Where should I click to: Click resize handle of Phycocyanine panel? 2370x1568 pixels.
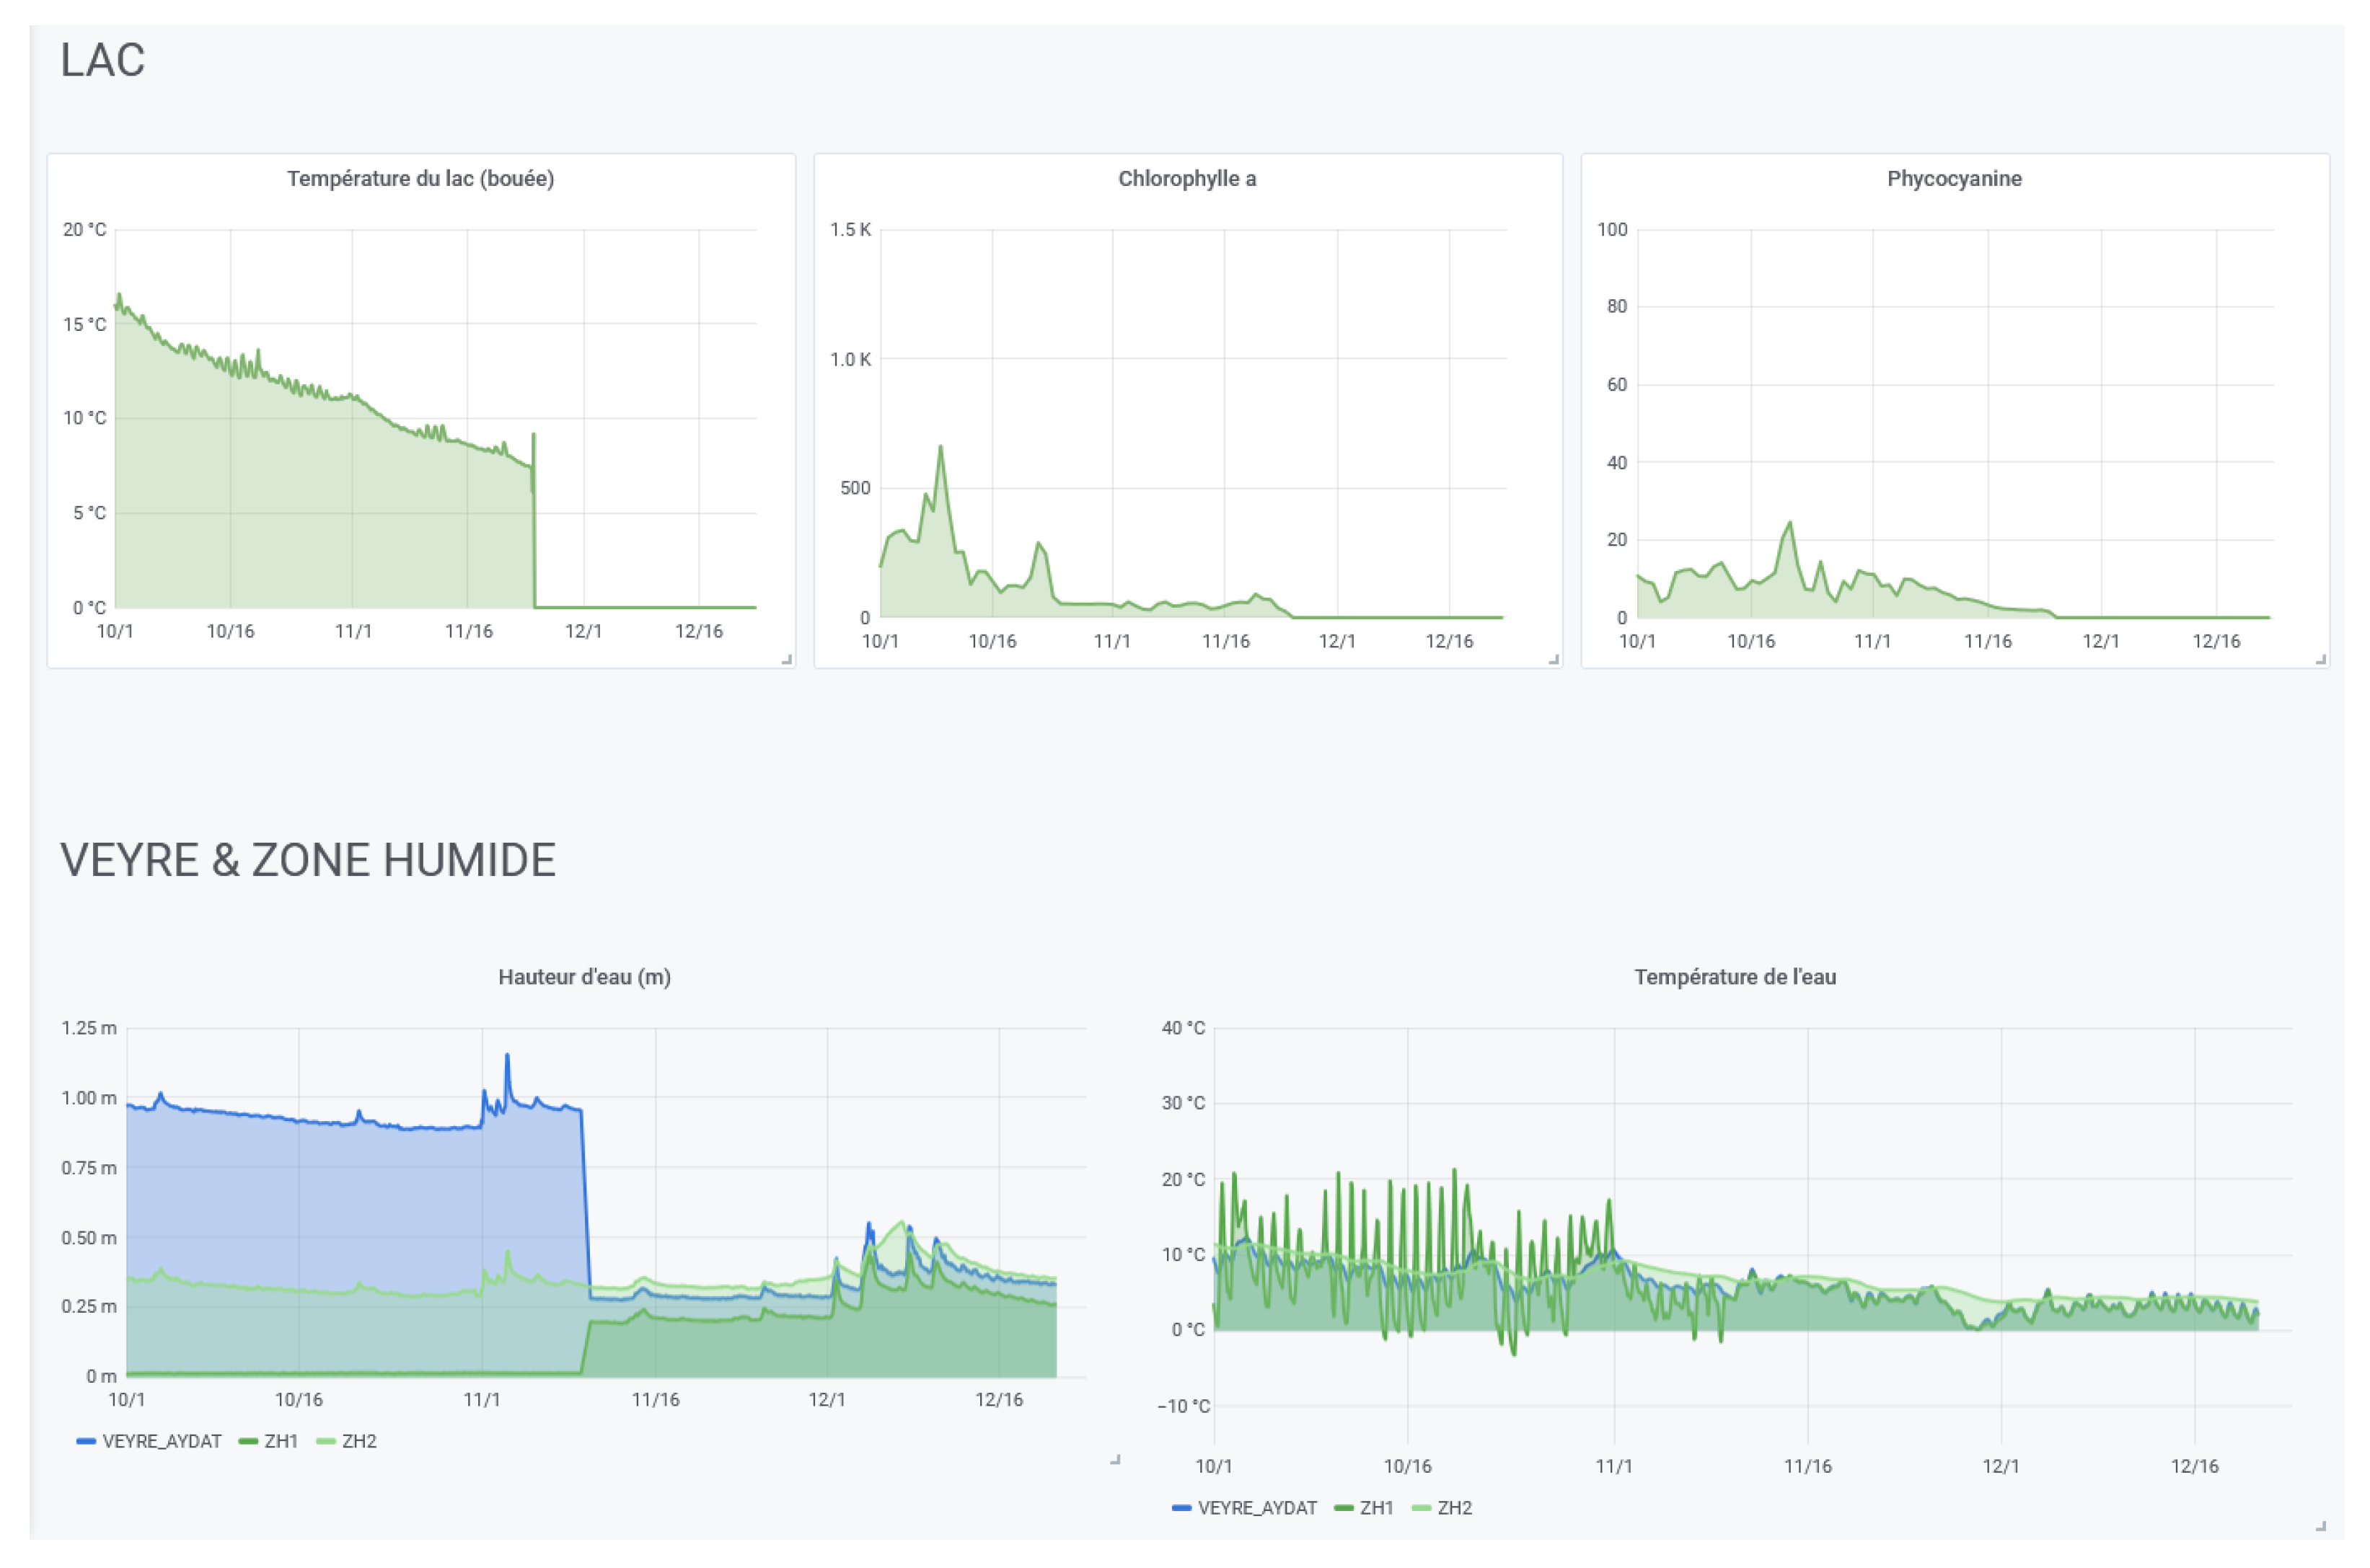[2321, 660]
